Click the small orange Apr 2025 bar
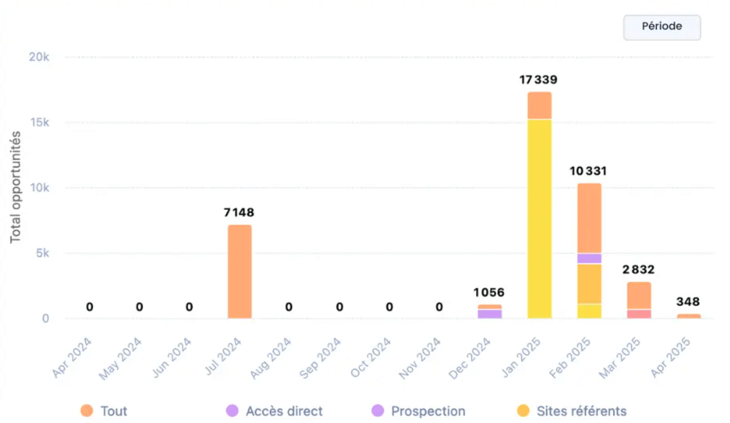Viewport: 730px width, 423px height. [x=689, y=316]
